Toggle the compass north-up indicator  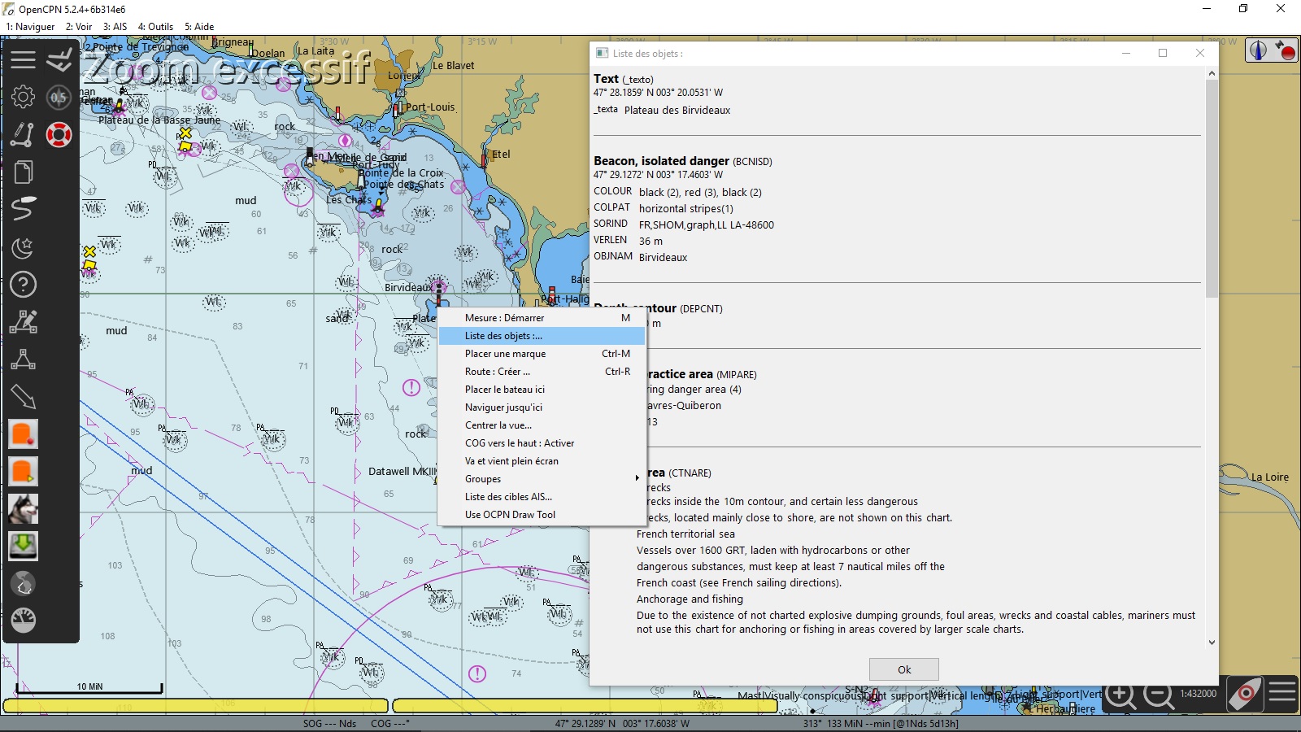(x=1258, y=50)
